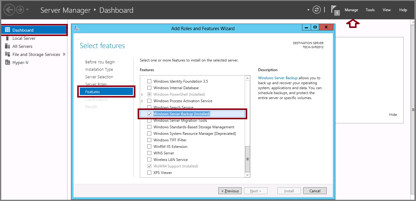Open the Manage menu
The width and height of the screenshot is (416, 201).
[351, 10]
